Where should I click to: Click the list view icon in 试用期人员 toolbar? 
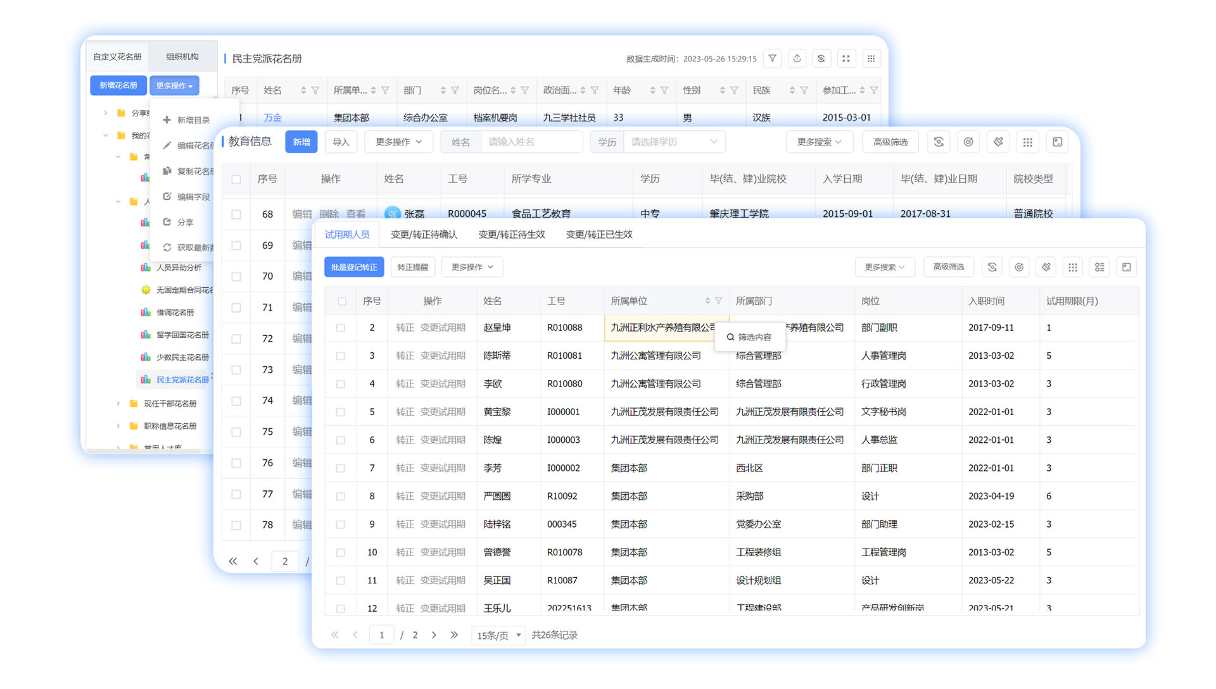click(x=1099, y=267)
